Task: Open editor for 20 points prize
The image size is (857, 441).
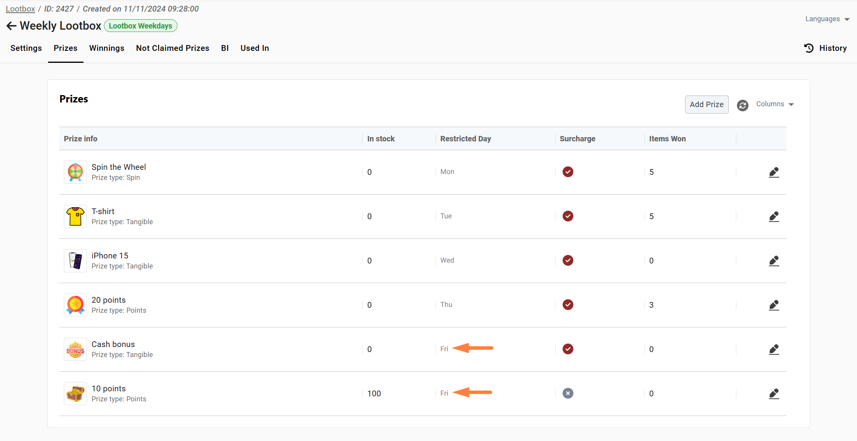Action: 774,305
